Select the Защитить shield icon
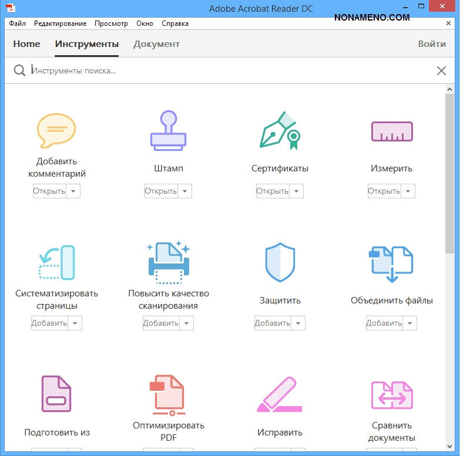Viewport: 460px width, 456px height. 280,262
